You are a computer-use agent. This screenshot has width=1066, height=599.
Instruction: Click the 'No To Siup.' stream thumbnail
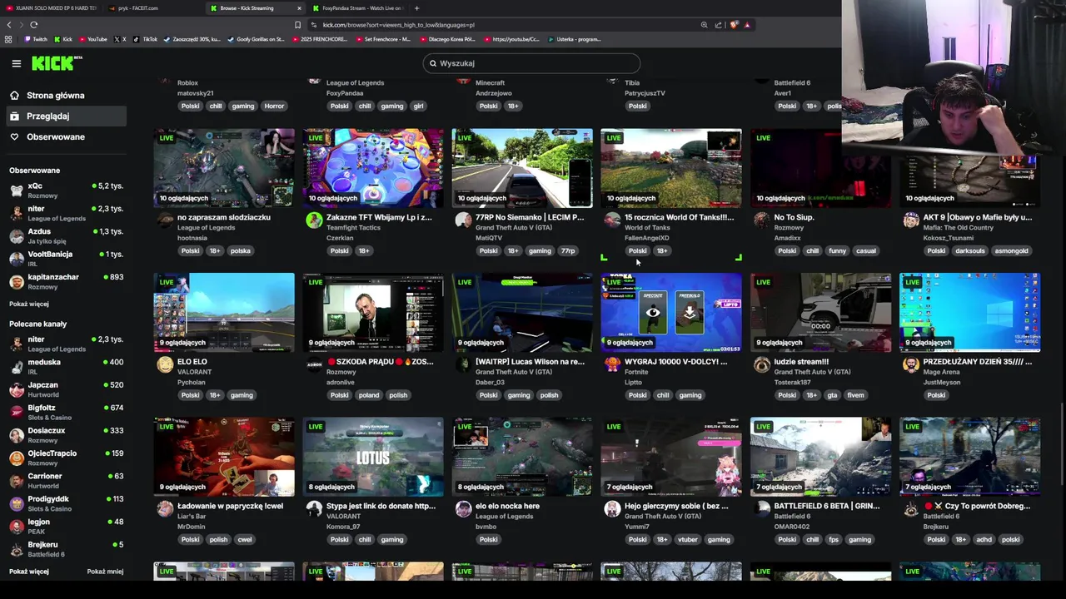tap(820, 167)
